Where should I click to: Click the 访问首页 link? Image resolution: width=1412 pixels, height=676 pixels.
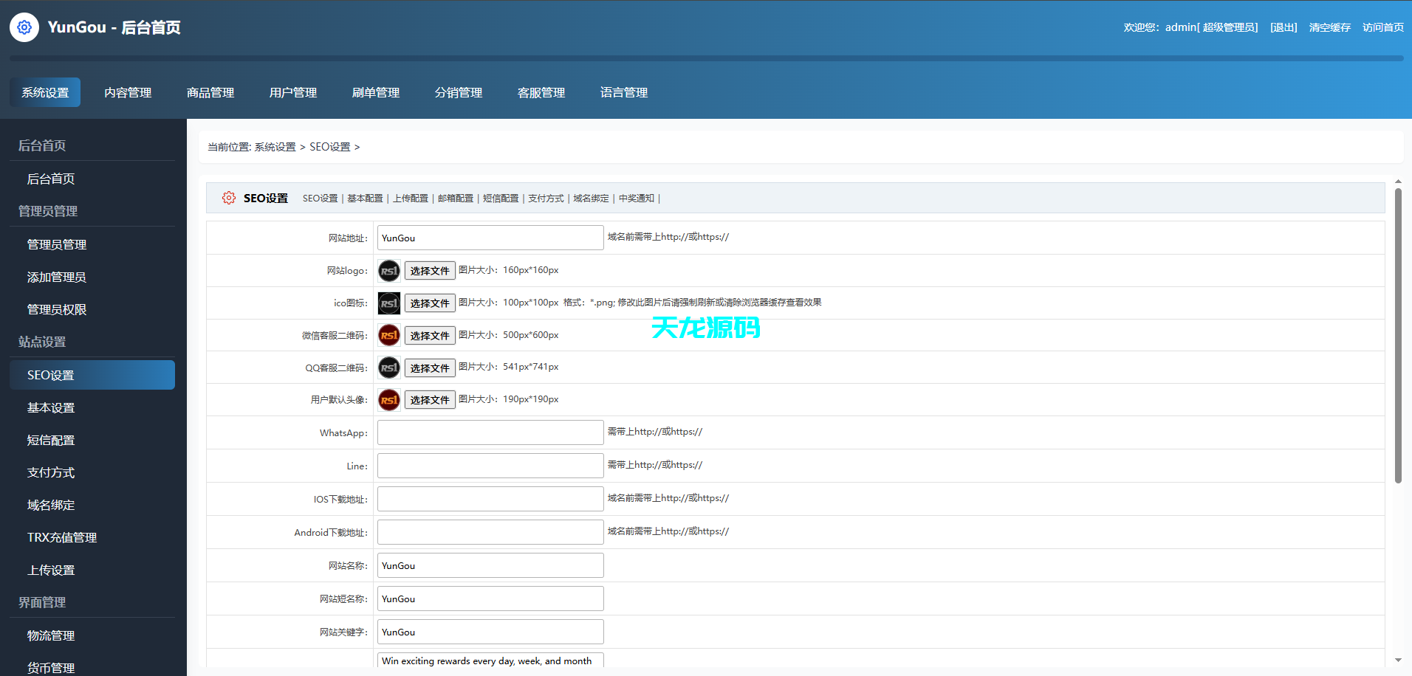1382,27
